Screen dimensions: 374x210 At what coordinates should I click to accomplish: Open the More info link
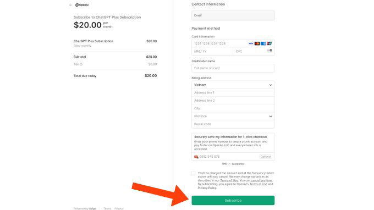(x=238, y=164)
